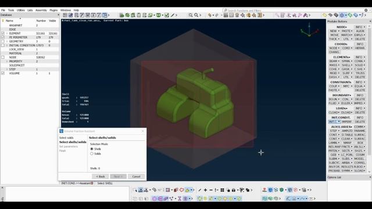Expand the GEOMETRY tree row
The image size is (372, 209).
pos(7,41)
